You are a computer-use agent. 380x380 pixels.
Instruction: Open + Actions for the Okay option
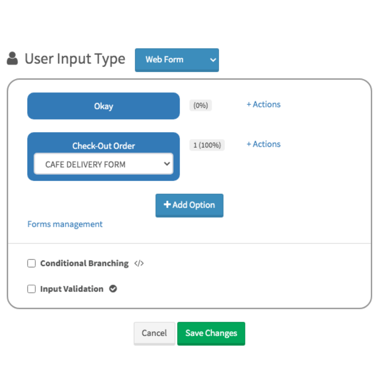[x=263, y=104]
